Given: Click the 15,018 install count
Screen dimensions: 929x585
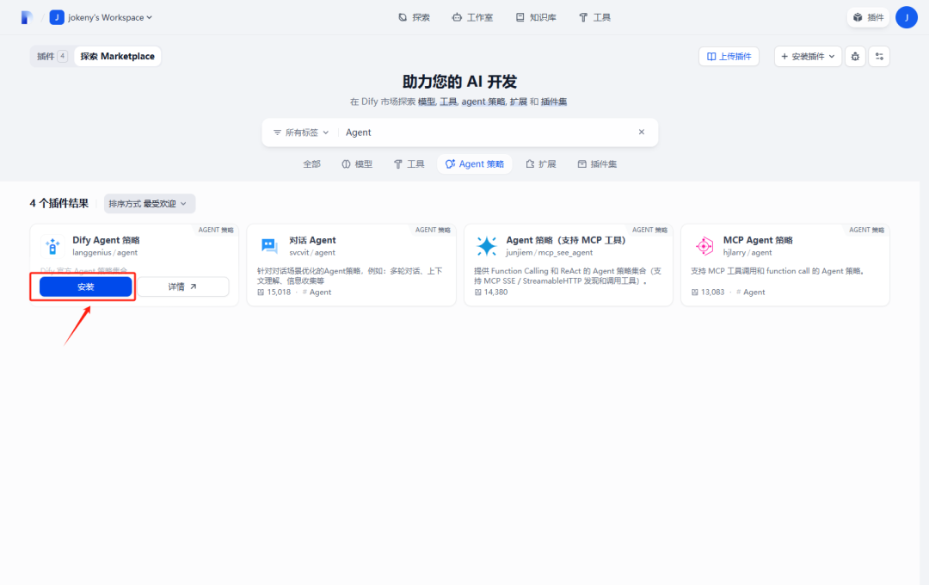Looking at the screenshot, I should (x=279, y=292).
